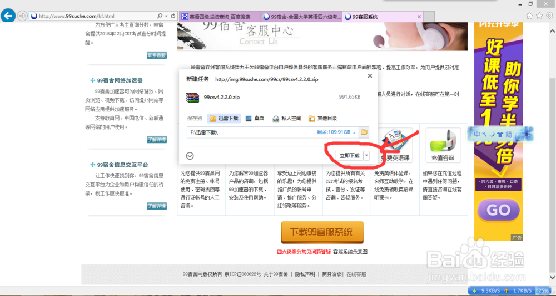Click the refresh page icon
The width and height of the screenshot is (556, 296).
(x=173, y=16)
